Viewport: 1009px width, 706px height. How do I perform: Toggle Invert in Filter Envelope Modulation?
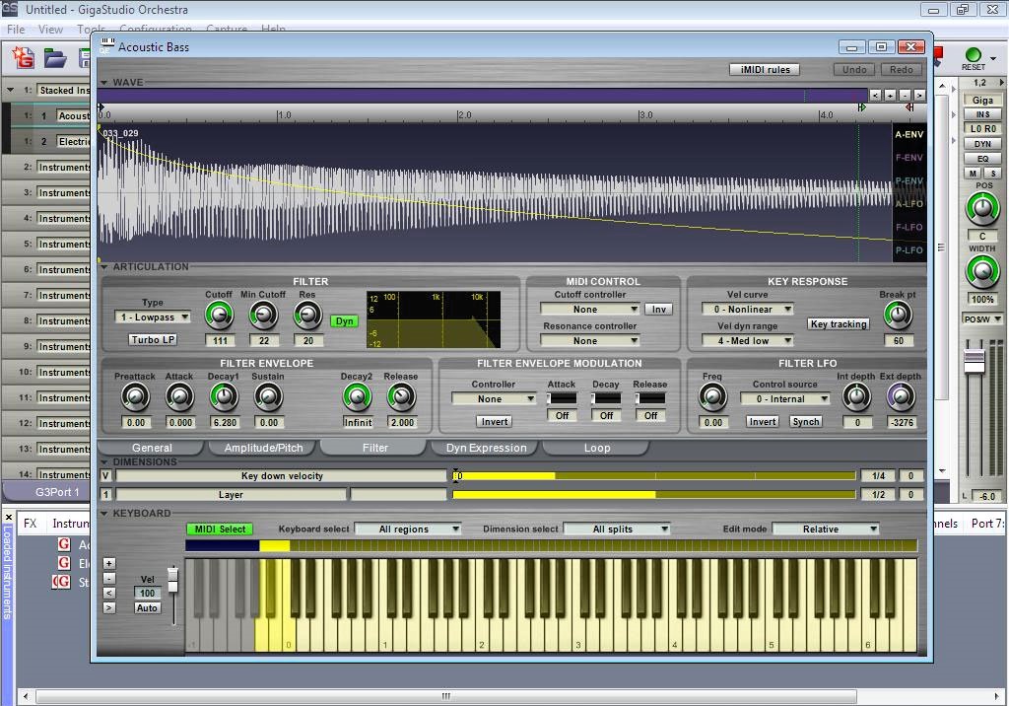click(x=495, y=421)
